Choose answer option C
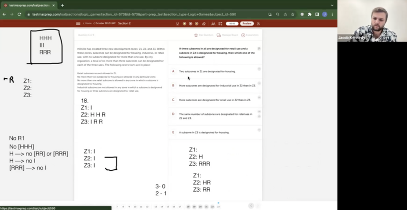This screenshot has height=210, width=407. tap(173, 100)
